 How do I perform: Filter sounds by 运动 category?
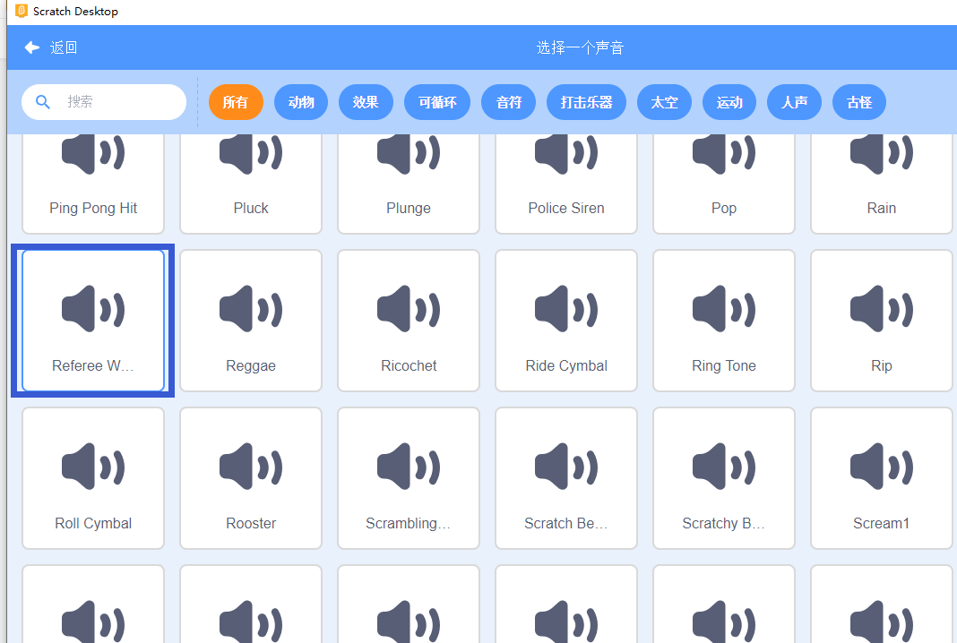(x=729, y=102)
